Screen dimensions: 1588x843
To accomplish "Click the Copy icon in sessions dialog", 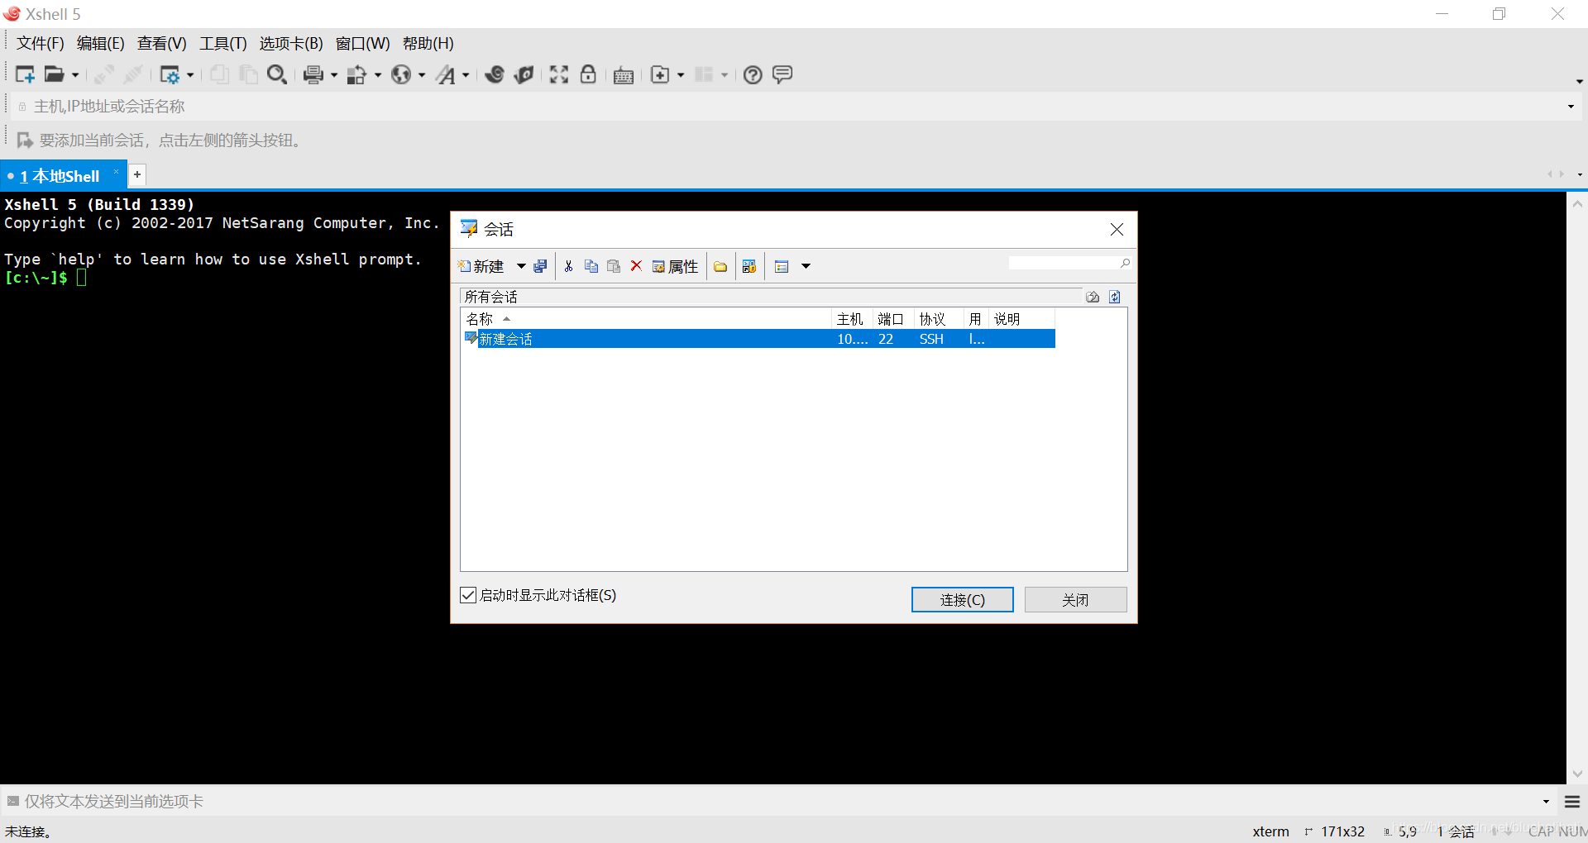I will coord(591,266).
